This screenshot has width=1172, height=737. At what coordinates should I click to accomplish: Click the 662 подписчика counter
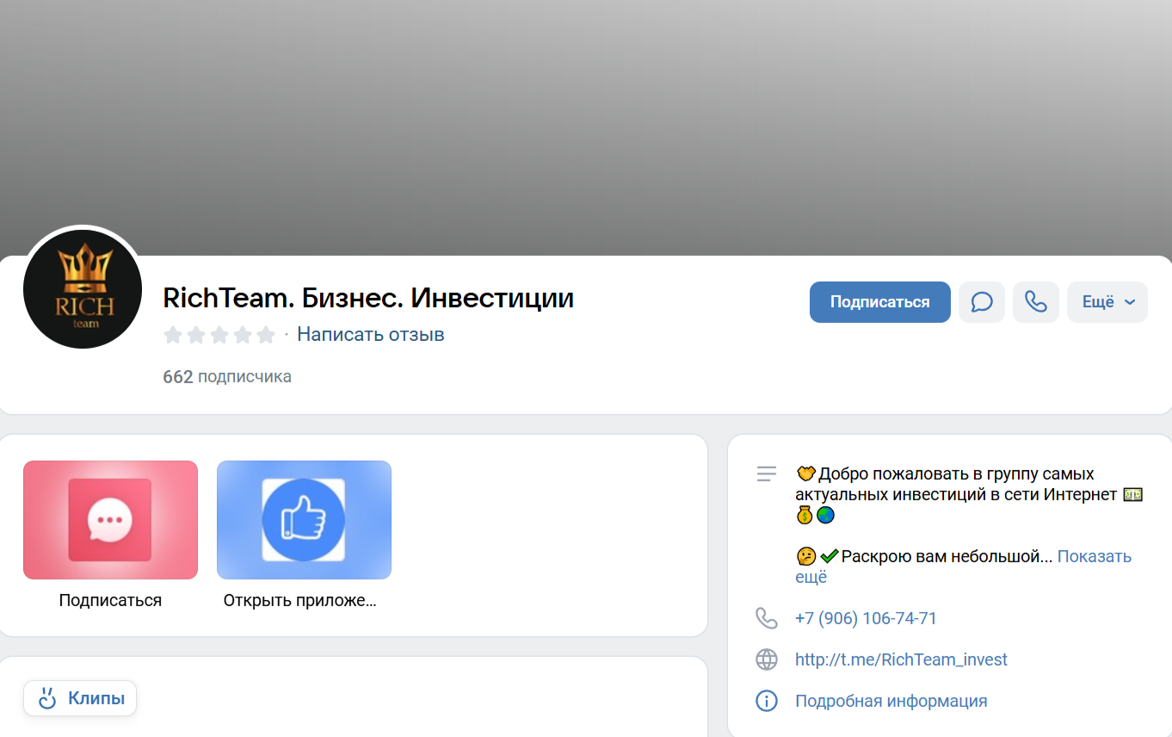[226, 376]
